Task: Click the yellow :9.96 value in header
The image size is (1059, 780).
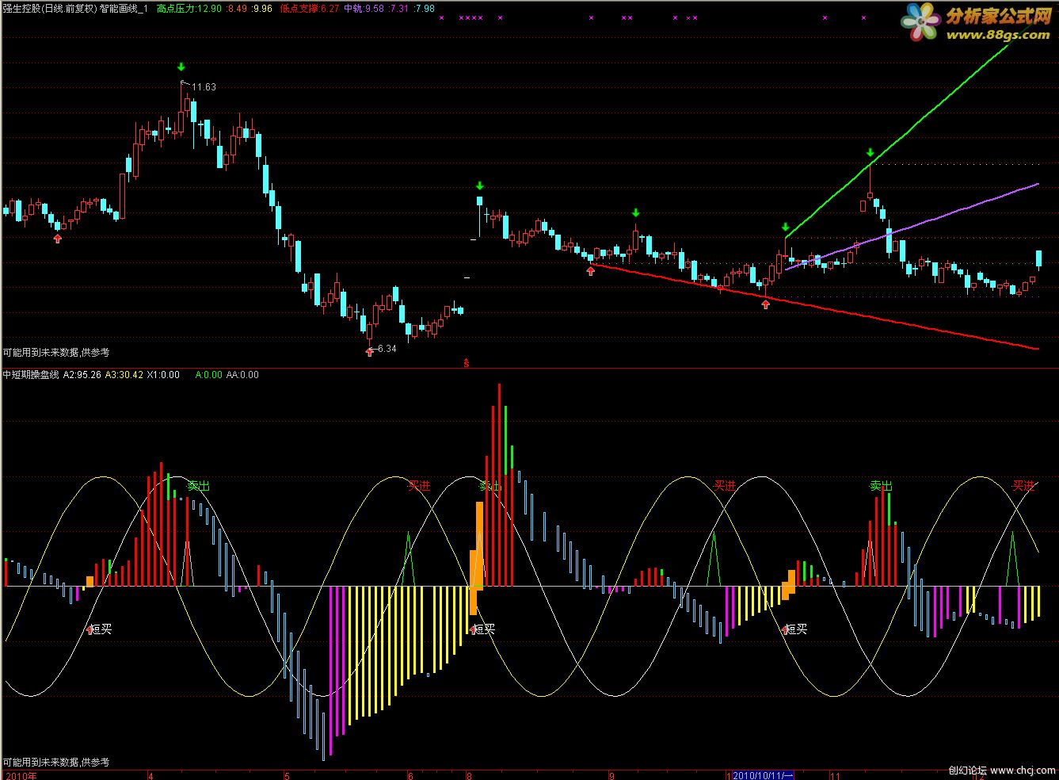Action: 262,9
